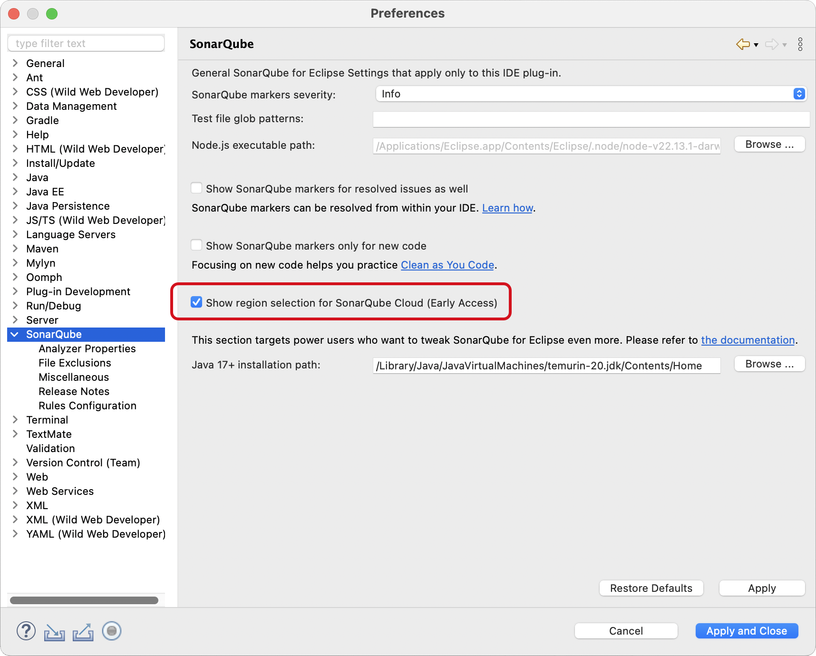This screenshot has width=816, height=656.
Task: Expand the Run/Debug node
Action: click(x=15, y=305)
